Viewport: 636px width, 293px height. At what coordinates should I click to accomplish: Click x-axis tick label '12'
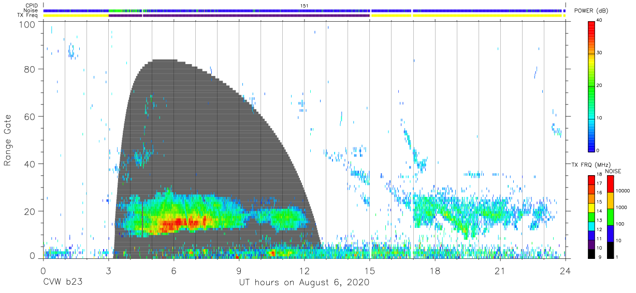click(304, 271)
